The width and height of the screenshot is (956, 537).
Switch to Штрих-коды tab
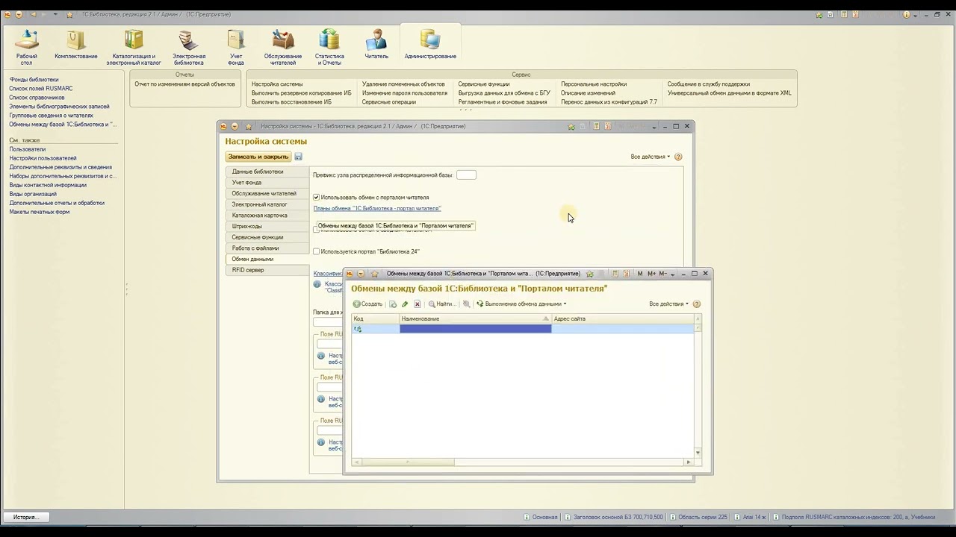click(x=267, y=226)
